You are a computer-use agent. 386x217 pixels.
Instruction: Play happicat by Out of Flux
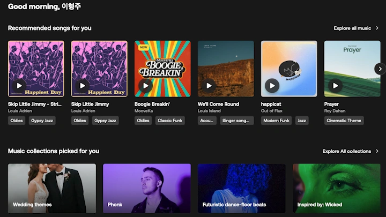tap(272, 85)
